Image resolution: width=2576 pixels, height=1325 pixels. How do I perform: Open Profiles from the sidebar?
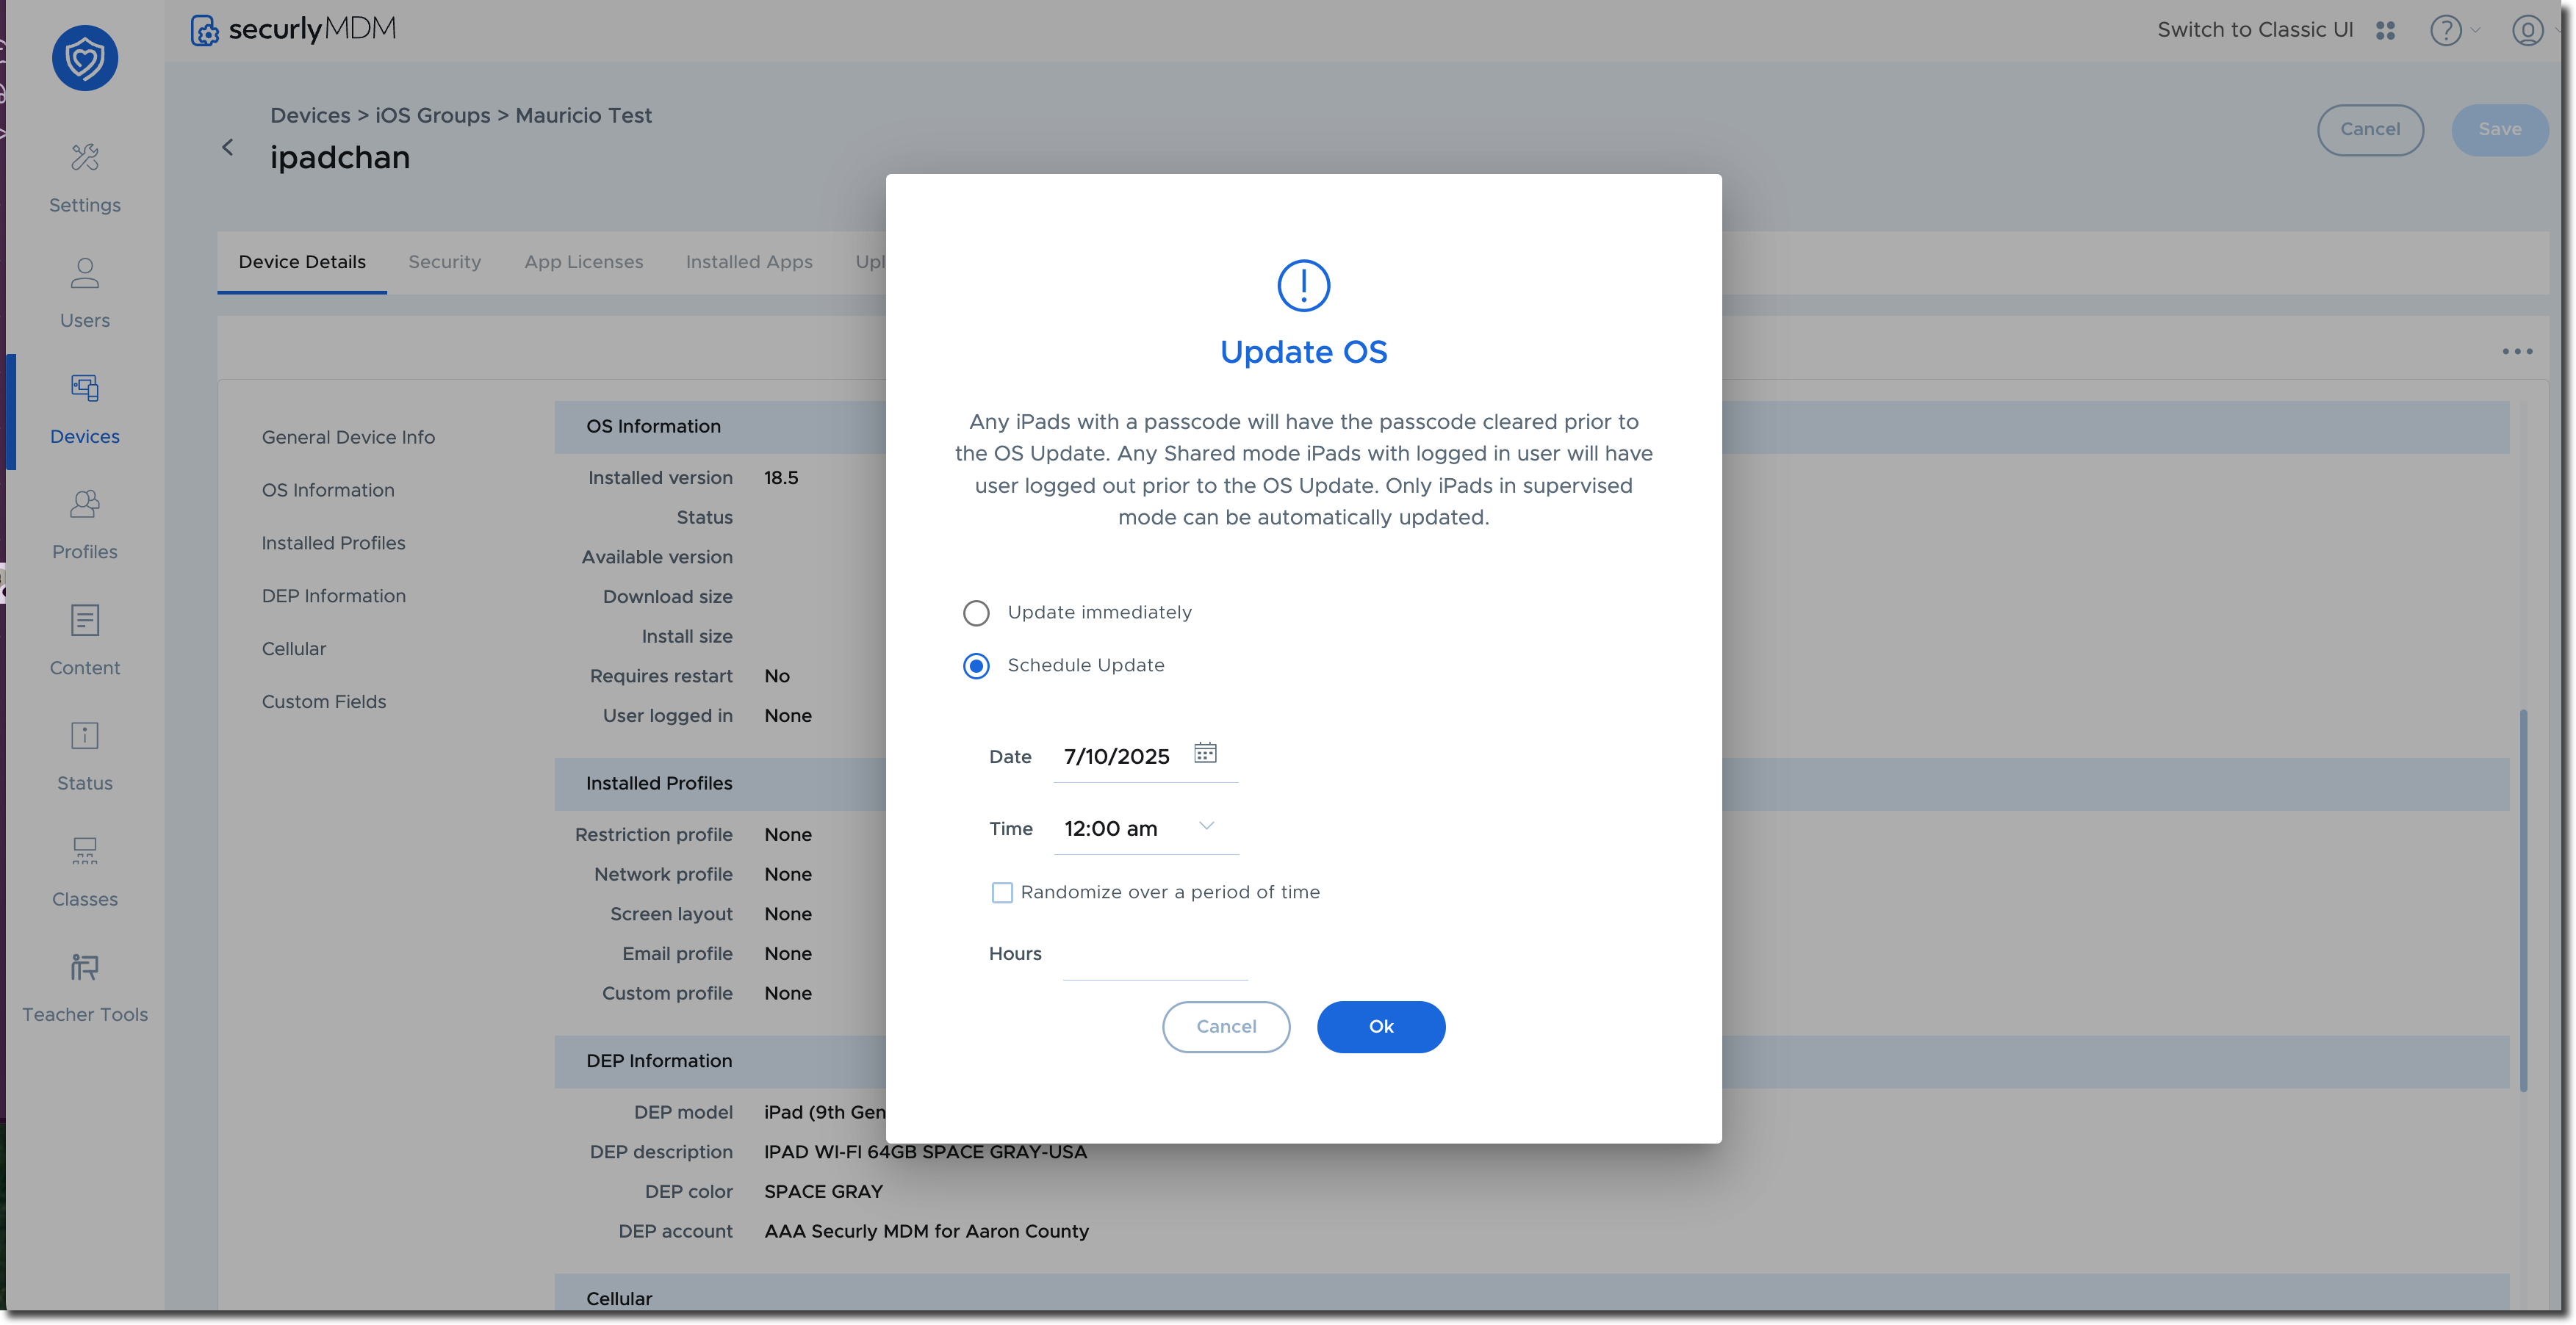click(85, 525)
